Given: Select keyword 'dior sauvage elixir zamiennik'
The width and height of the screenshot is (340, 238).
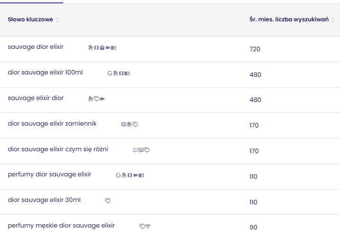Looking at the screenshot, I should (x=52, y=124).
